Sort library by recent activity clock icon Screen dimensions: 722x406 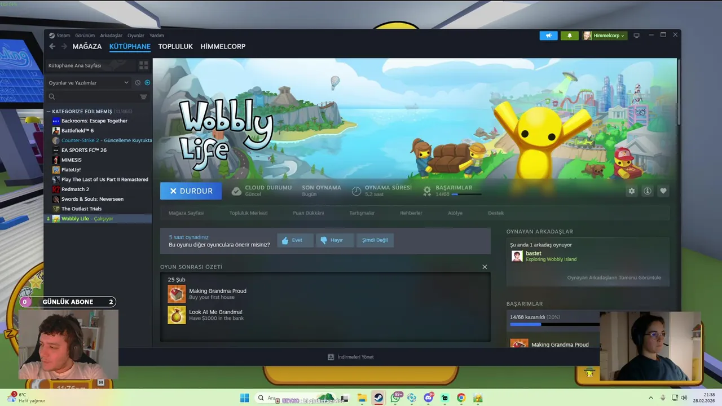138,83
